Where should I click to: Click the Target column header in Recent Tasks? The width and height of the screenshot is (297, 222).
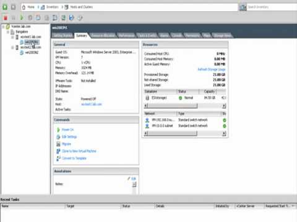93,206
